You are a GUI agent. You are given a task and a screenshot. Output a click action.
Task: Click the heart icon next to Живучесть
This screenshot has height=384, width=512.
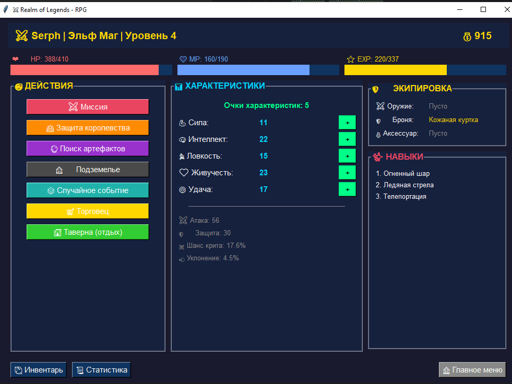tap(183, 173)
